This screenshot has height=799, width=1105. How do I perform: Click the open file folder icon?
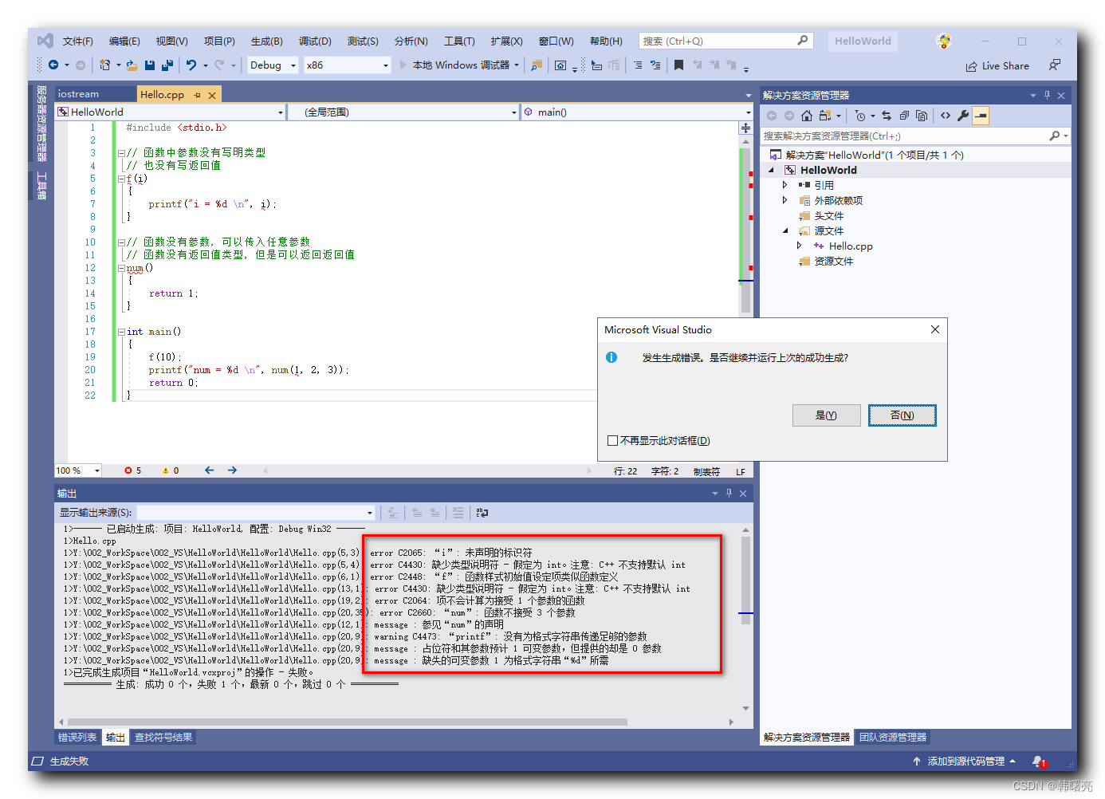(x=132, y=65)
